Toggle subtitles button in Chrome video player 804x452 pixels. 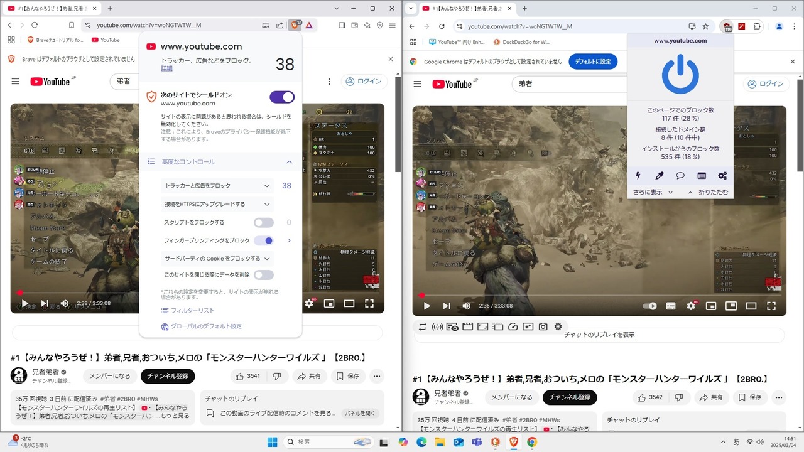(x=671, y=306)
